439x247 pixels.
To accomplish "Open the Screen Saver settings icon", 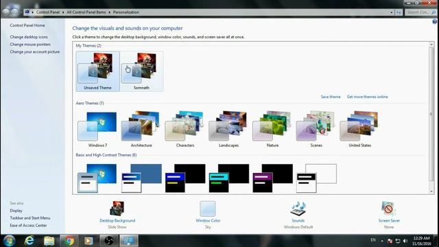I will click(389, 209).
